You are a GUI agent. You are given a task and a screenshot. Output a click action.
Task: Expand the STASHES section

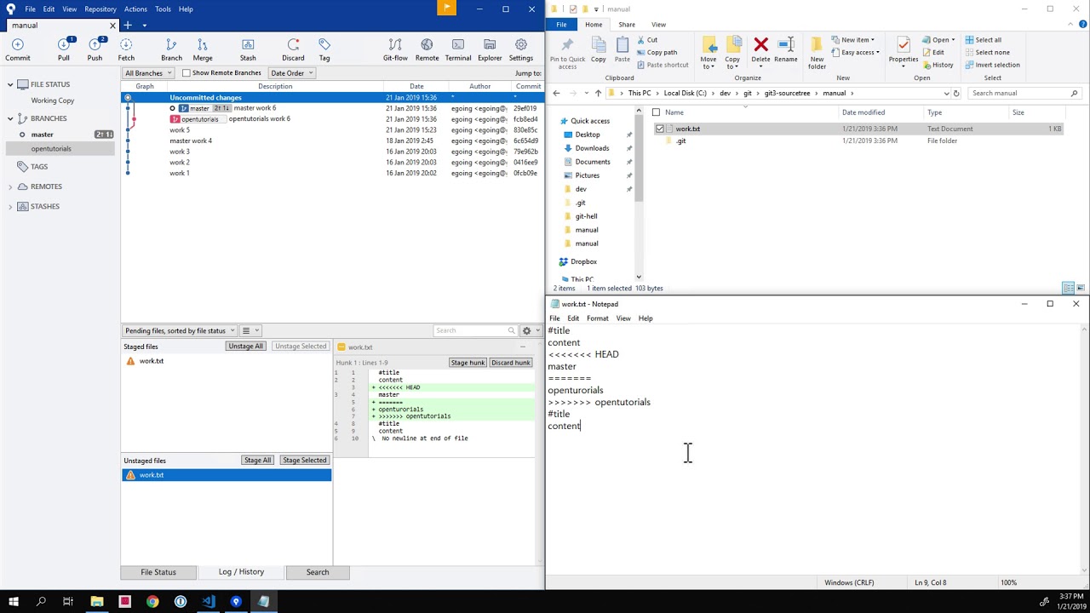click(x=10, y=206)
